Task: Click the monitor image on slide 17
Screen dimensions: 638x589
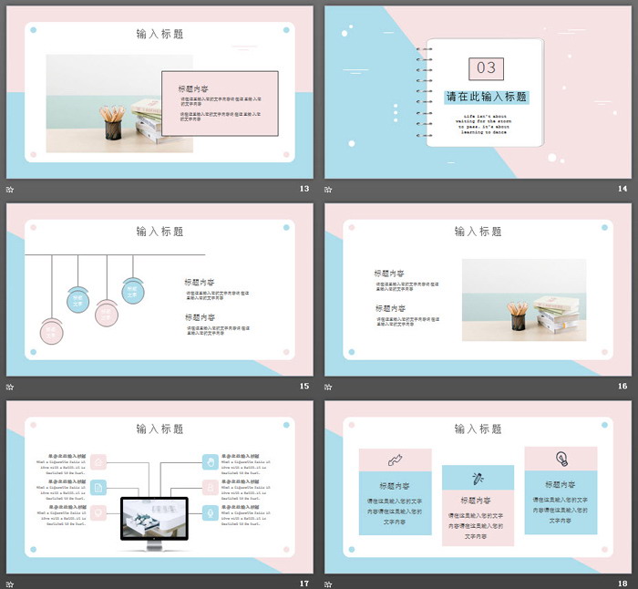Action: click(x=155, y=523)
